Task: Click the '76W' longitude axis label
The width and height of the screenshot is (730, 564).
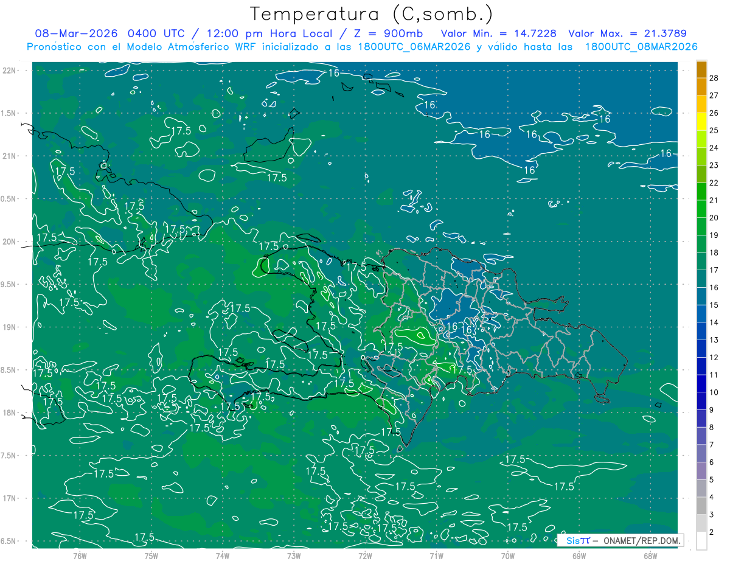Action: pos(80,556)
